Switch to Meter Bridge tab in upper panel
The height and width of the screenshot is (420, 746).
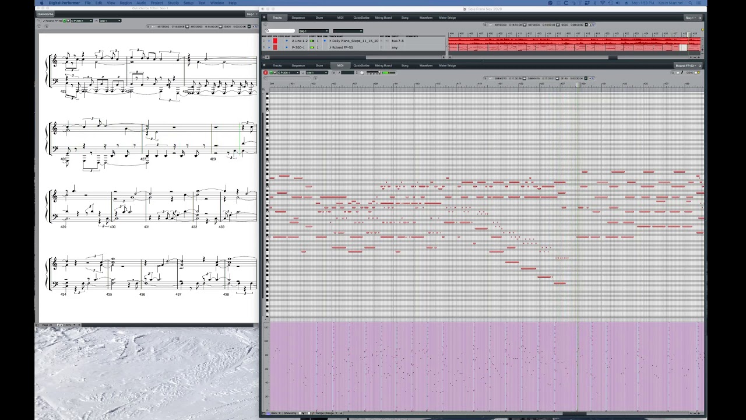point(448,17)
